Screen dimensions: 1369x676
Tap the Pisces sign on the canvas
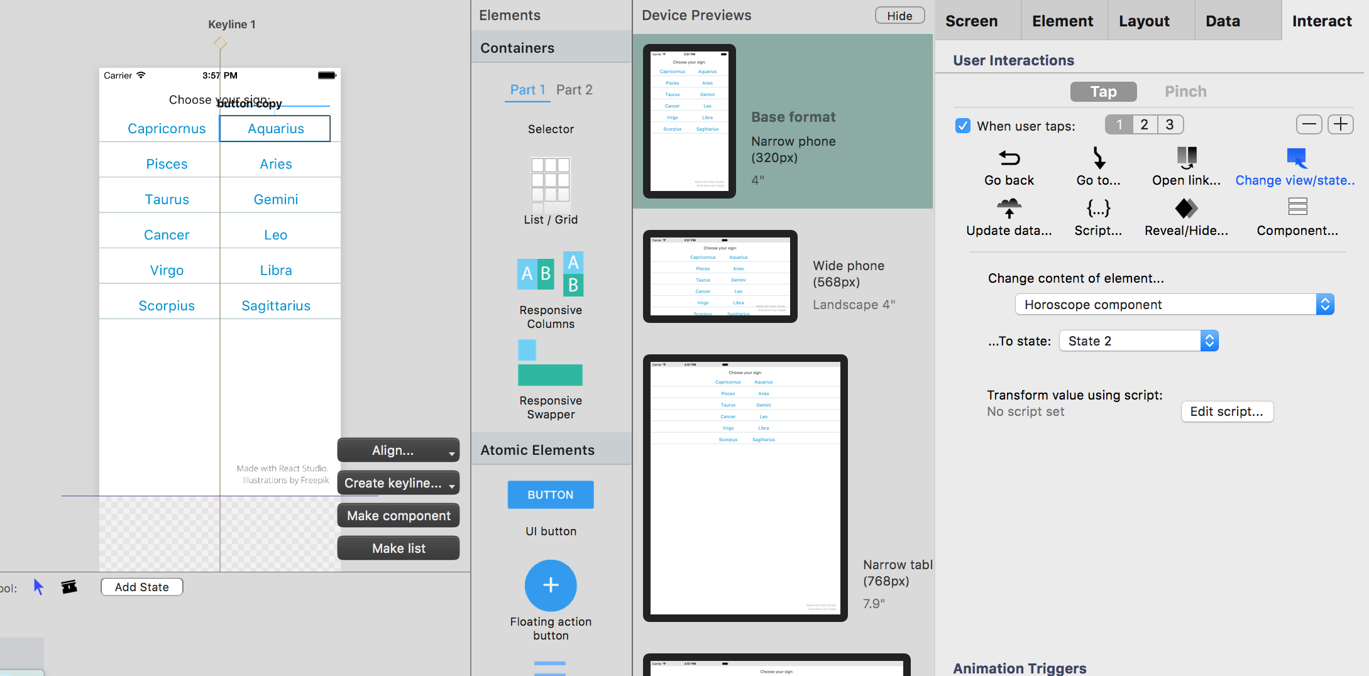[167, 164]
